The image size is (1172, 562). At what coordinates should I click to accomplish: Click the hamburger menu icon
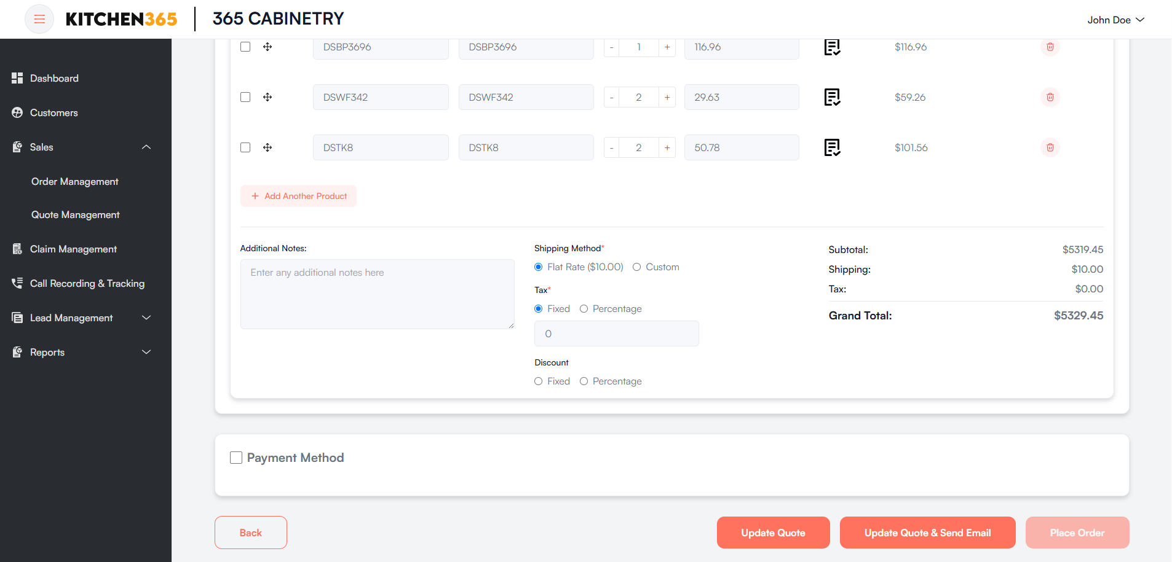pos(39,19)
